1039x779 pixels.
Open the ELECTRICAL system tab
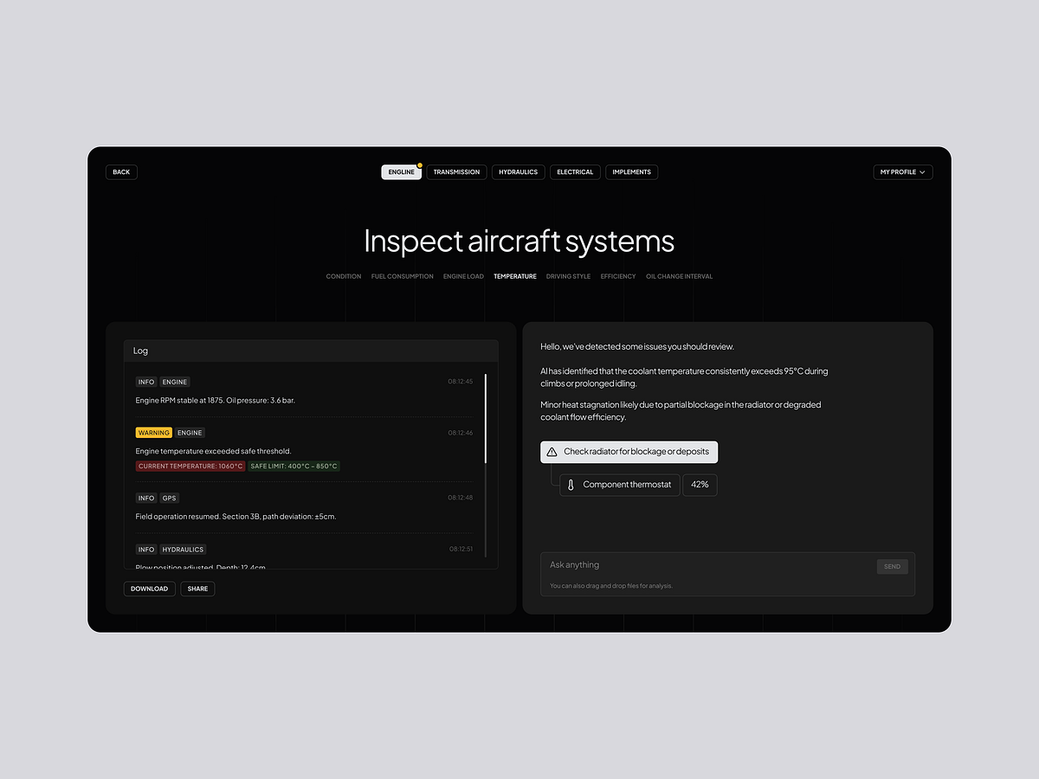(575, 171)
